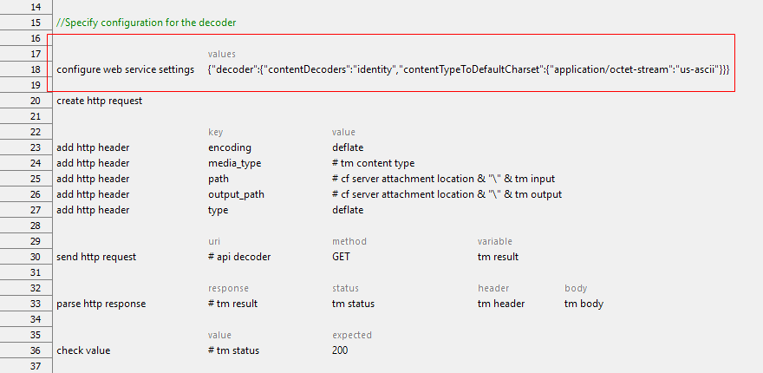Click the 'create http request' action on row 20
Image resolution: width=763 pixels, height=373 pixels.
[x=100, y=101]
